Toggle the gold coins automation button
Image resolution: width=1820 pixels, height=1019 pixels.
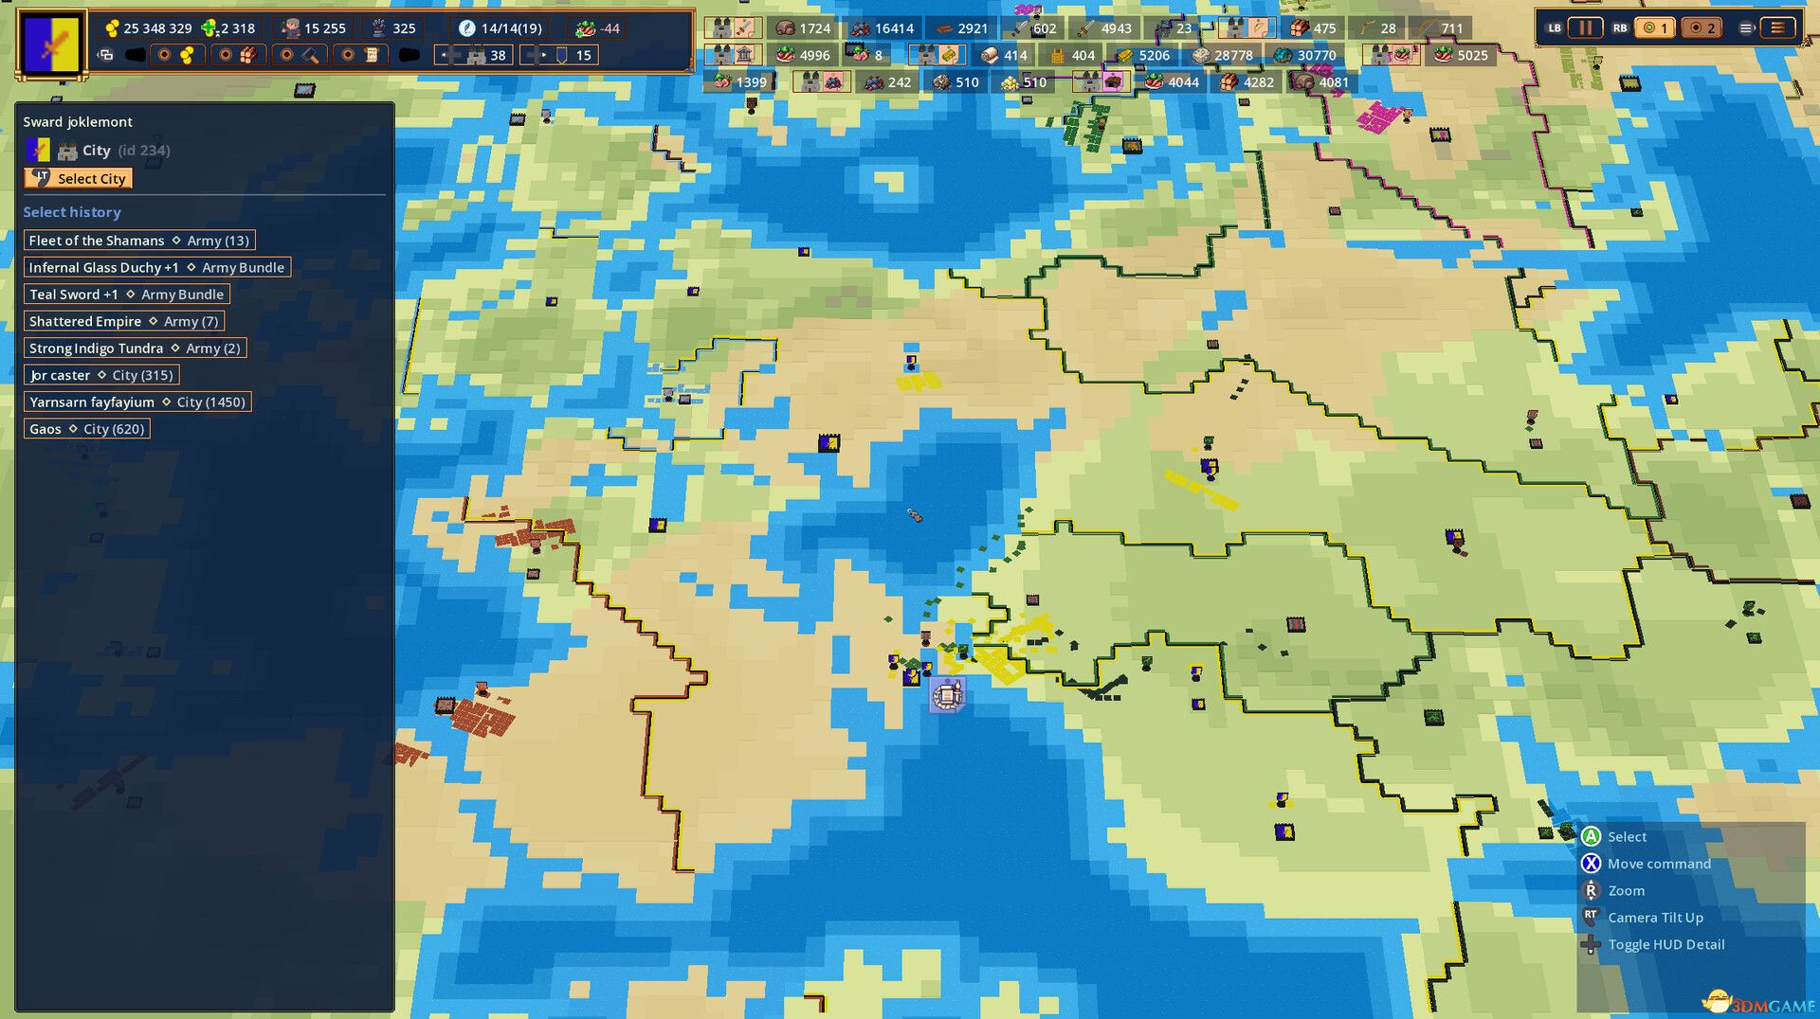click(176, 56)
